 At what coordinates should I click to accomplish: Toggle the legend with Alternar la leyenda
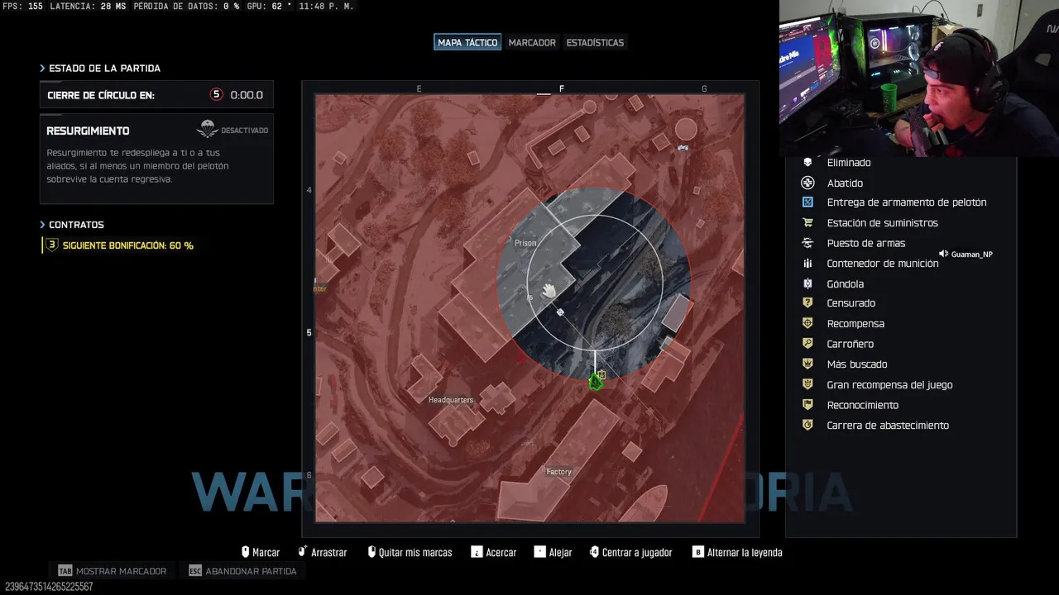click(737, 552)
